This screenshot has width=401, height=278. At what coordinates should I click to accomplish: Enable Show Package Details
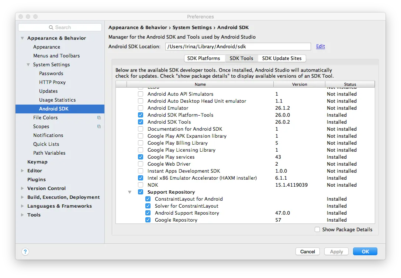pos(317,229)
